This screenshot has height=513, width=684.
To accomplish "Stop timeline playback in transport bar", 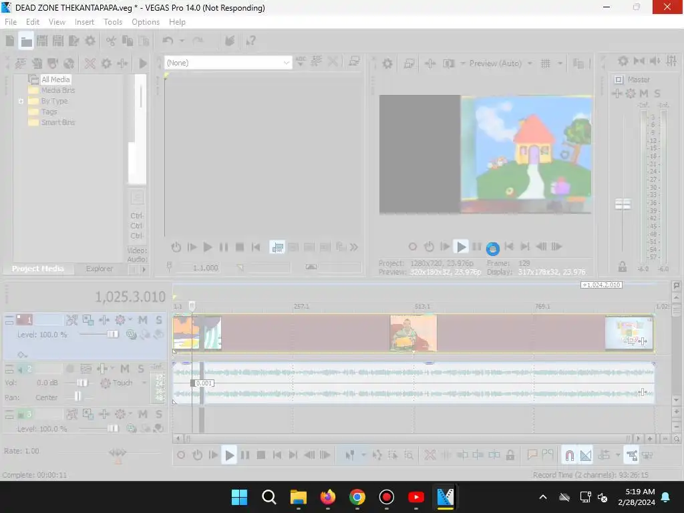I will tap(261, 456).
